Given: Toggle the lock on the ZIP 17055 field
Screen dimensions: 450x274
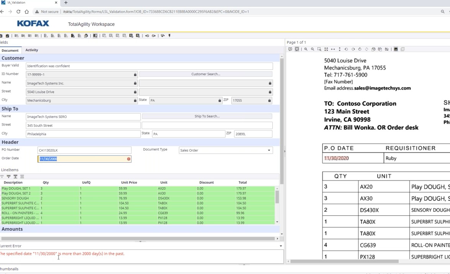Looking at the screenshot, I should 270,101.
